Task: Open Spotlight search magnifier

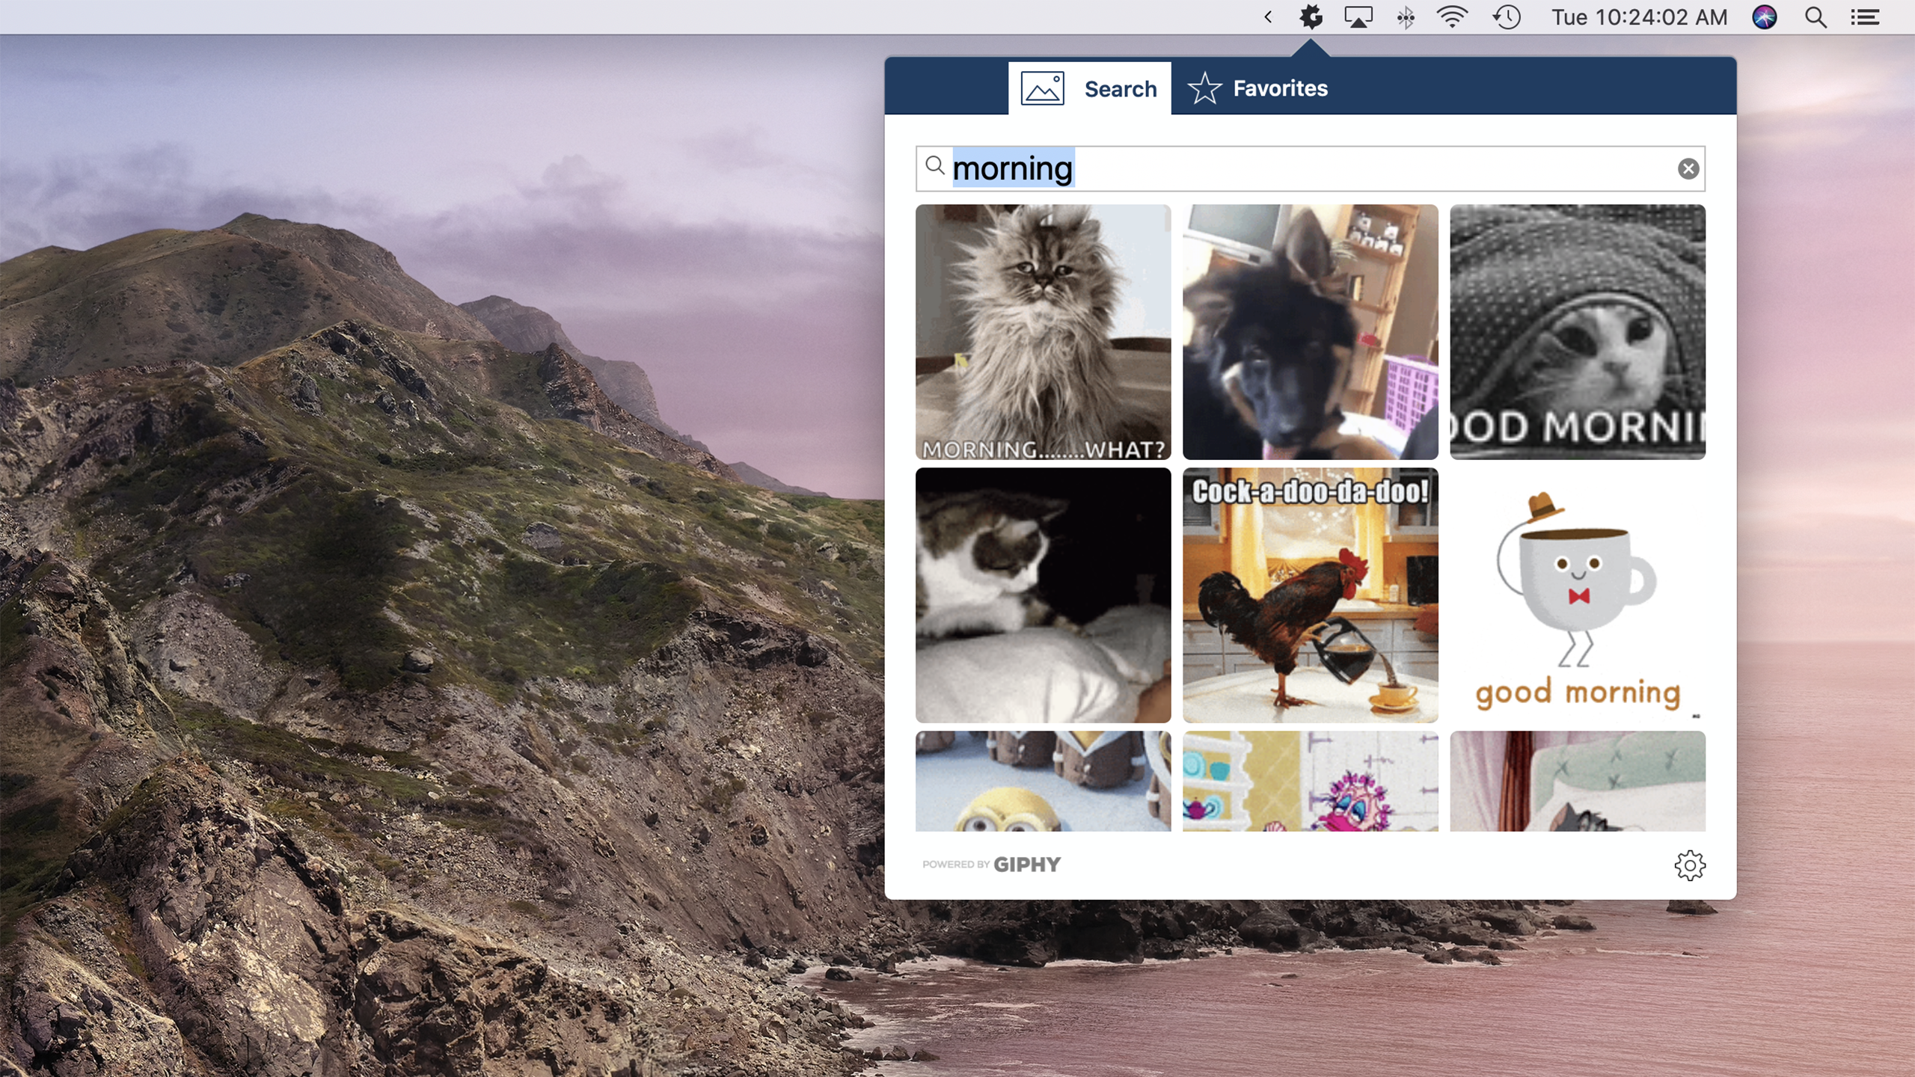Action: (x=1816, y=17)
